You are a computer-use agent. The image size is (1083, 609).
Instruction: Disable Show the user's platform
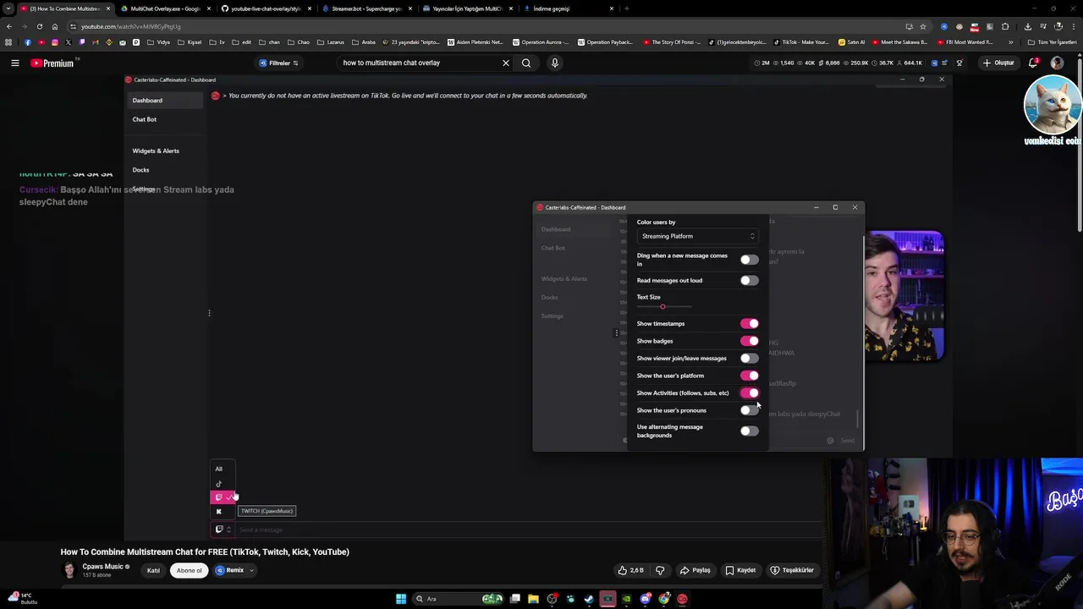tap(749, 376)
